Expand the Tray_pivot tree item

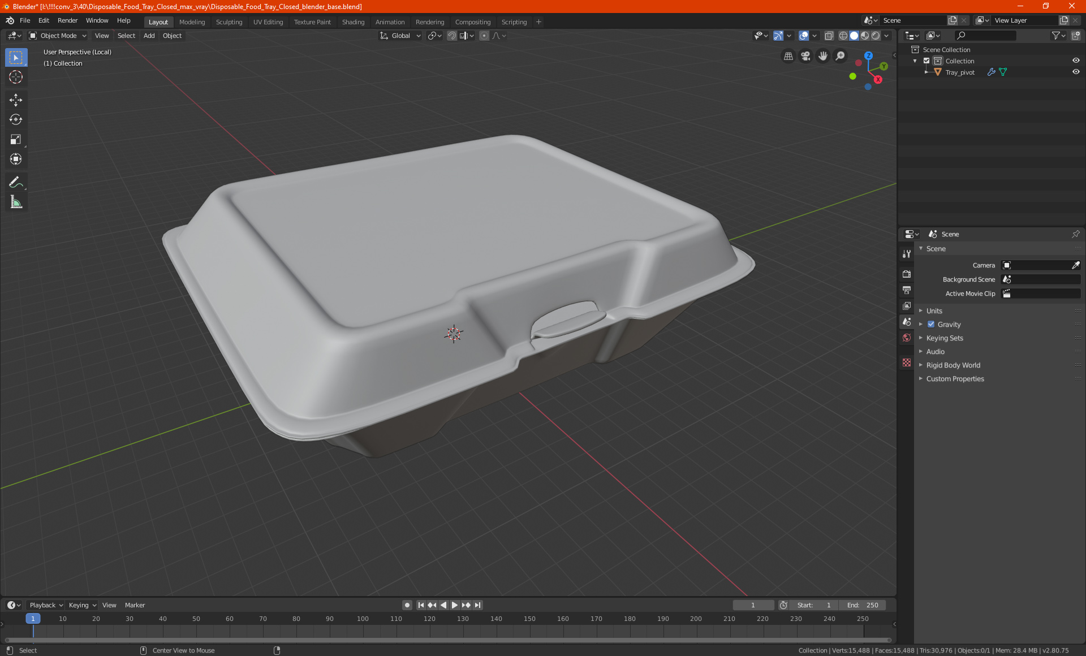tap(926, 72)
